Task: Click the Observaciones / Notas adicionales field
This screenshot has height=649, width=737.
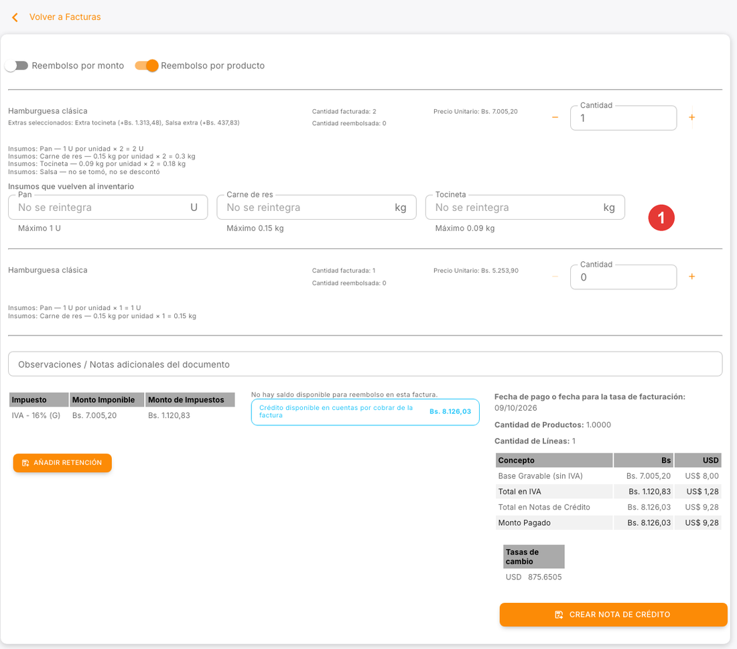Action: coord(365,364)
